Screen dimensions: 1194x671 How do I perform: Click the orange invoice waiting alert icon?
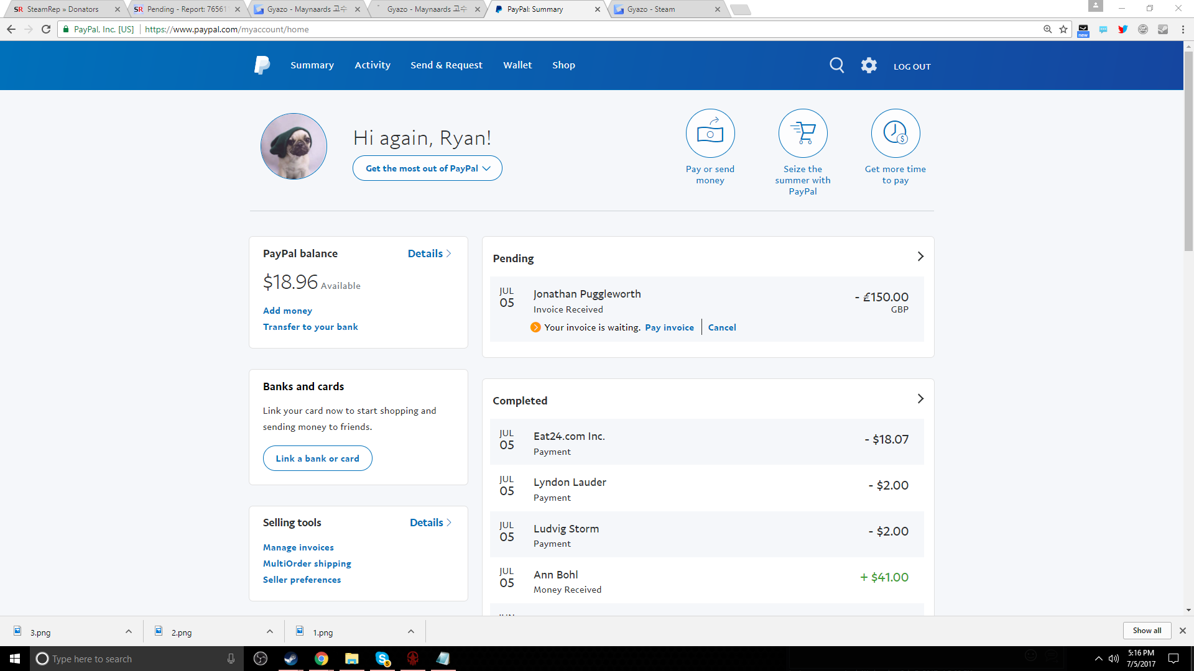(x=535, y=327)
